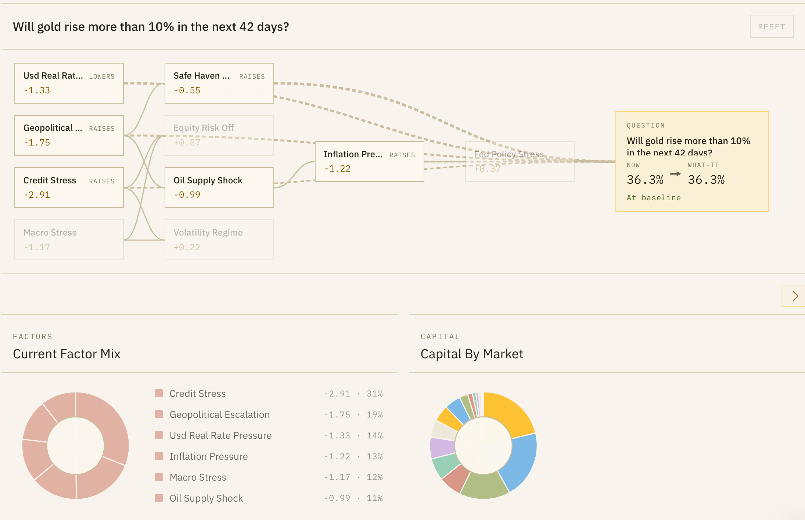Click the Volatility Regime node
The height and width of the screenshot is (520, 805).
point(219,240)
